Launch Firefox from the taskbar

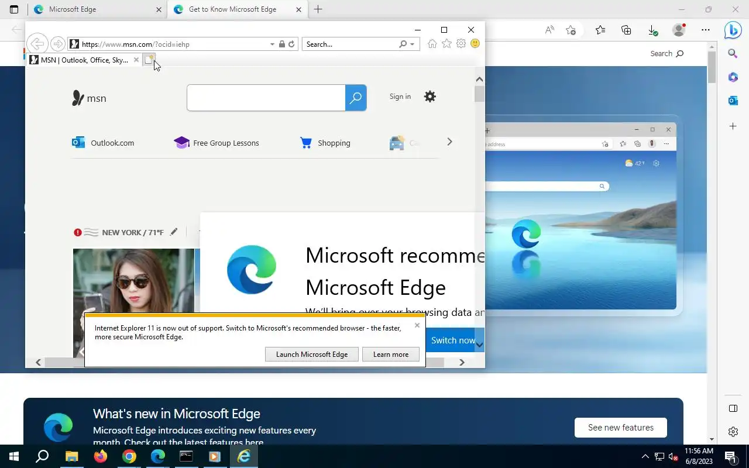point(100,456)
